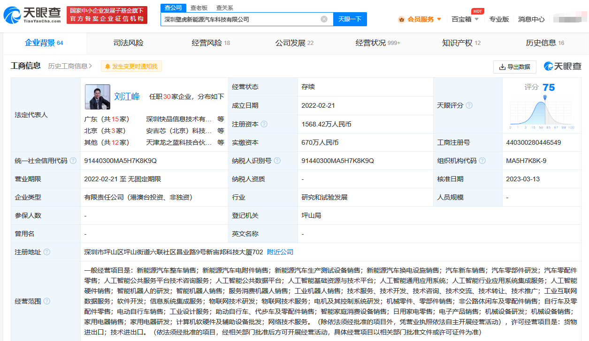This screenshot has width=589, height=341.
Task: Click the 行业 value 研究和试验发展
Action: tap(324, 197)
